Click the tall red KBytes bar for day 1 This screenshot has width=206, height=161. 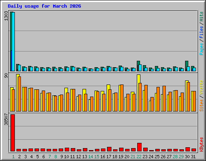[x=13, y=133]
